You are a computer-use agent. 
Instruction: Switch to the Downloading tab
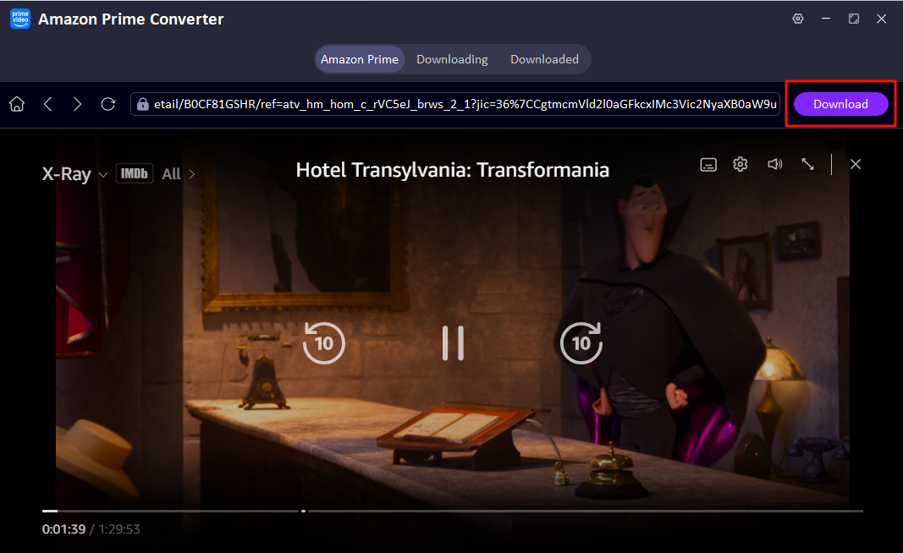click(x=452, y=59)
